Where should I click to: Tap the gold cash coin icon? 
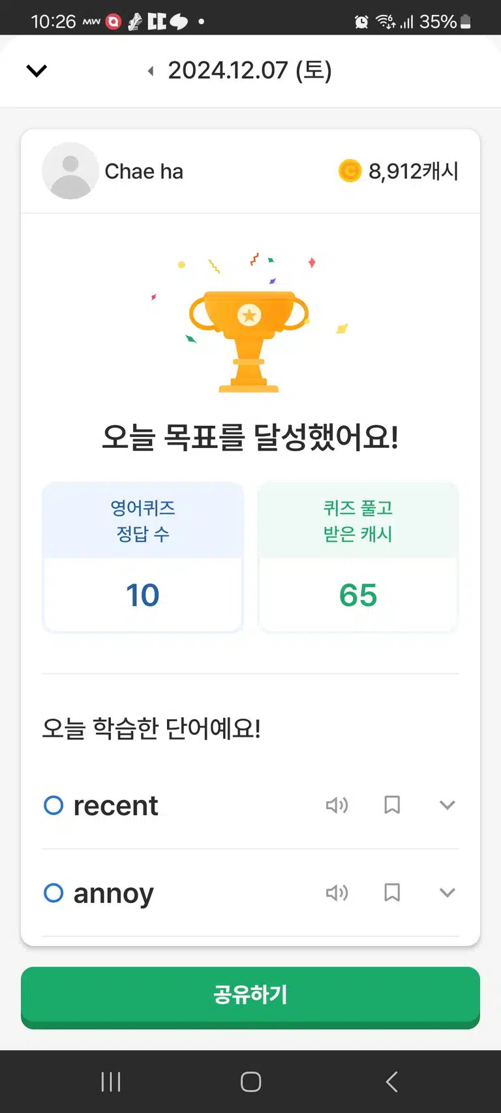[350, 171]
